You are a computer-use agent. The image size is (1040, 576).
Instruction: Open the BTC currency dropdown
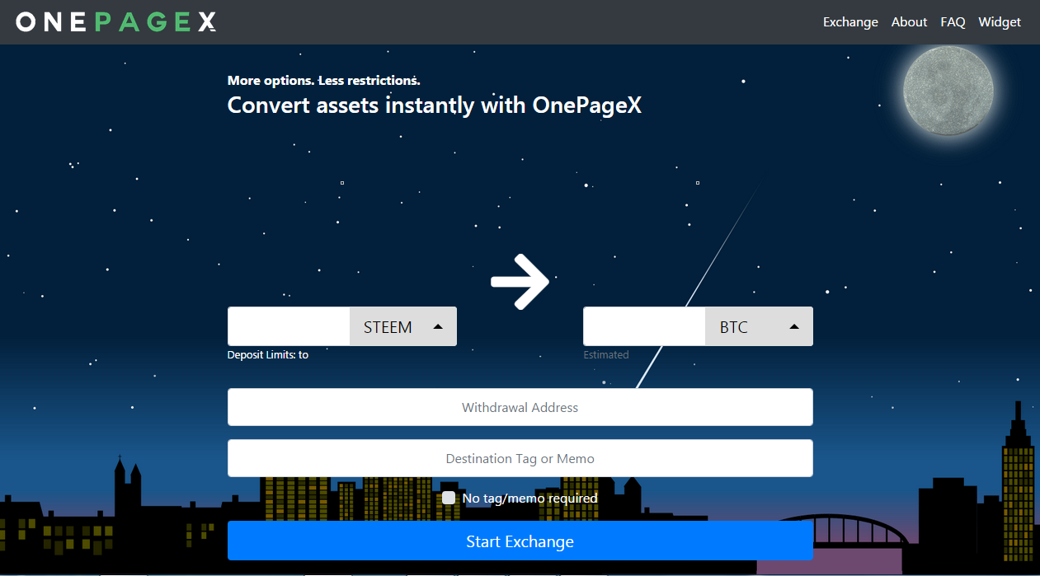point(760,326)
